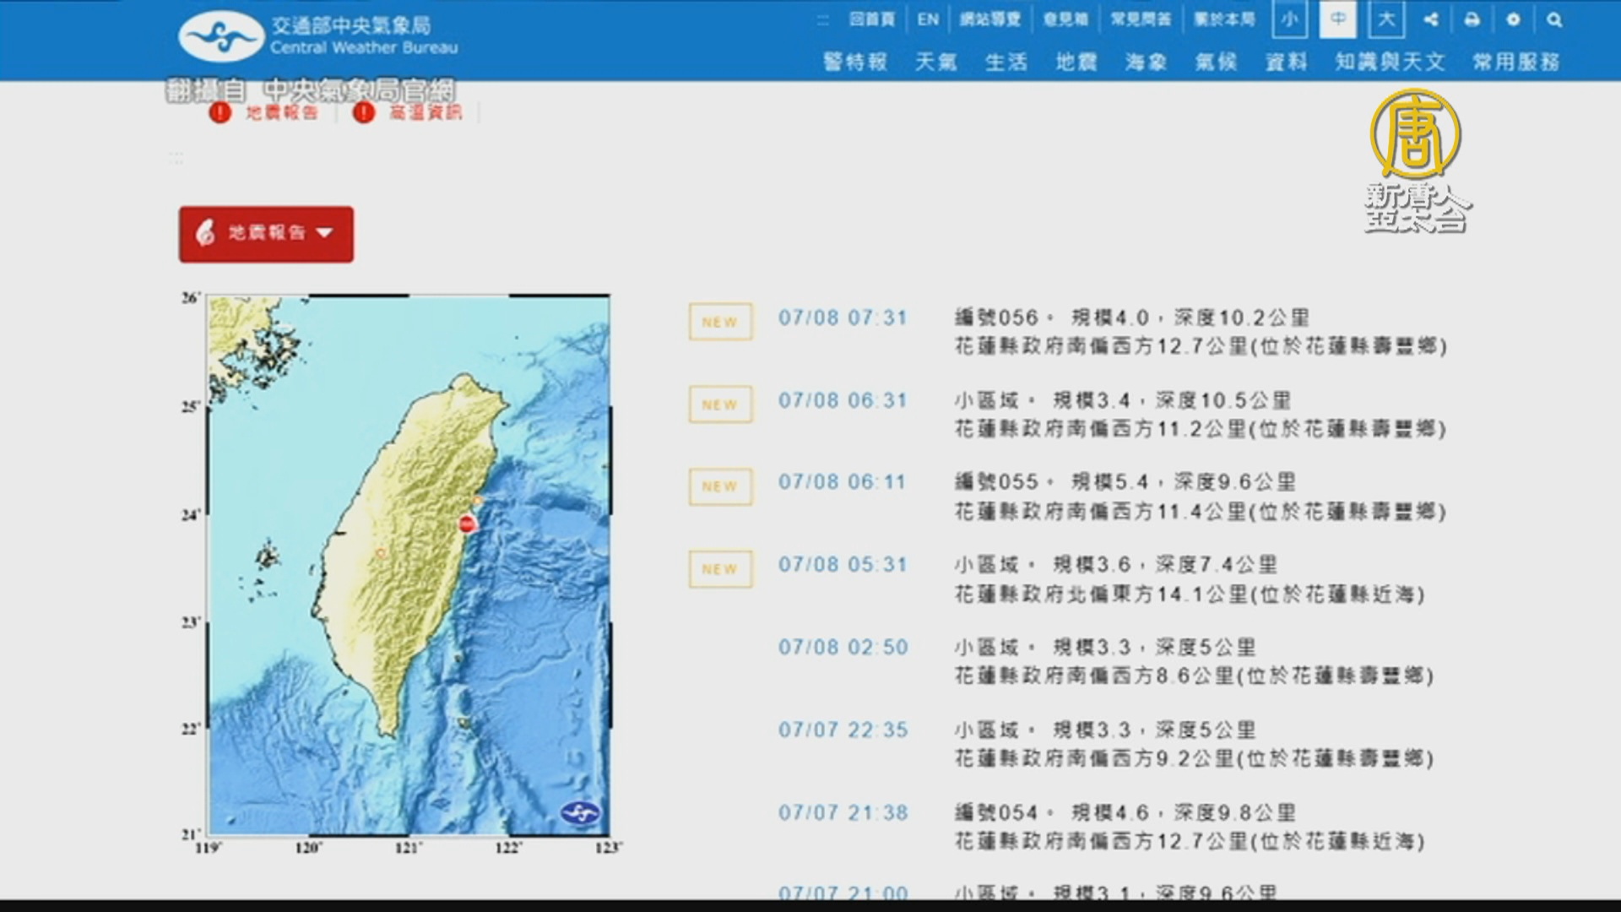This screenshot has height=912, width=1621.
Task: Set font size to large 大
Action: (x=1386, y=19)
